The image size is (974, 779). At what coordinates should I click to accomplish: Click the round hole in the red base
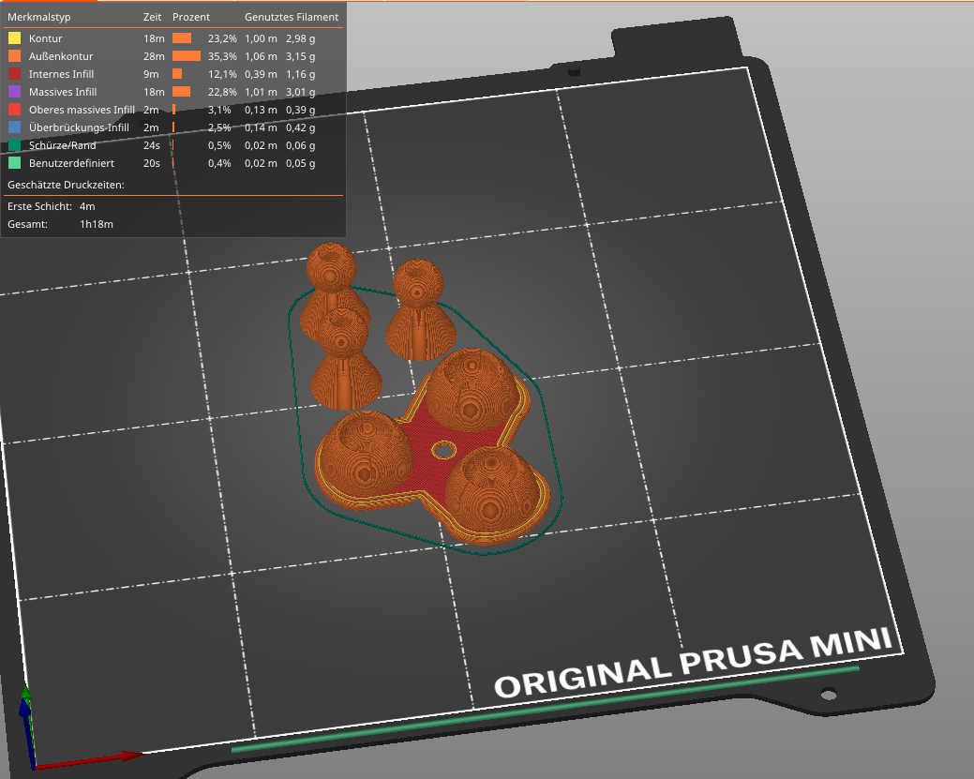442,450
